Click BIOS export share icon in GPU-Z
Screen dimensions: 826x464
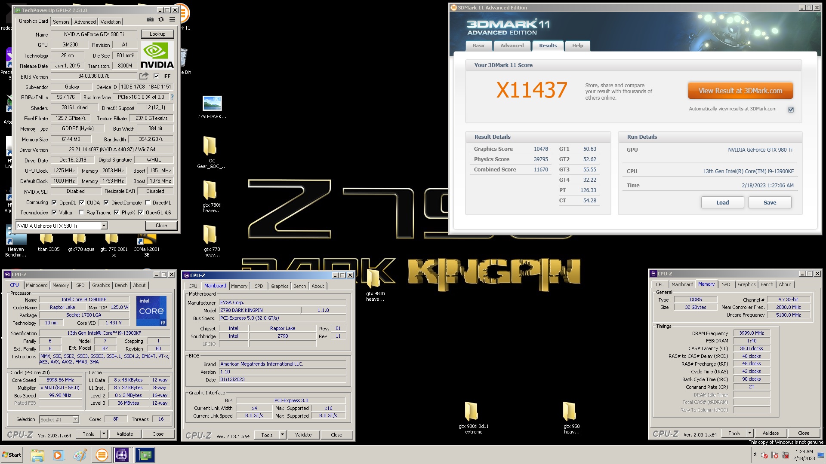pyautogui.click(x=144, y=76)
